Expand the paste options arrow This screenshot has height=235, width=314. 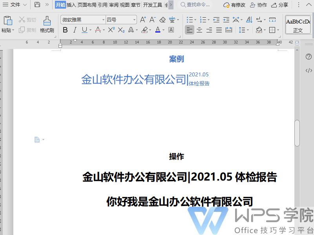coord(13,30)
